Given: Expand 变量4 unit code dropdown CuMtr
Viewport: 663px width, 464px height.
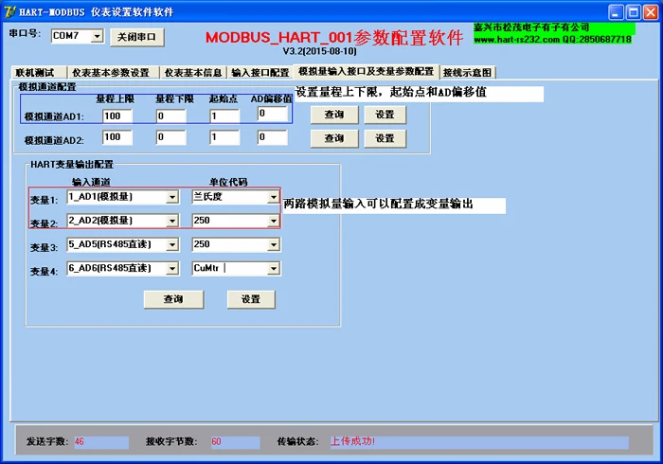Looking at the screenshot, I should [274, 268].
